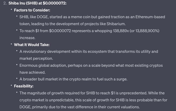Click the sentence 'A broader bull market' line
The height and width of the screenshot is (111, 176).
(73, 79)
